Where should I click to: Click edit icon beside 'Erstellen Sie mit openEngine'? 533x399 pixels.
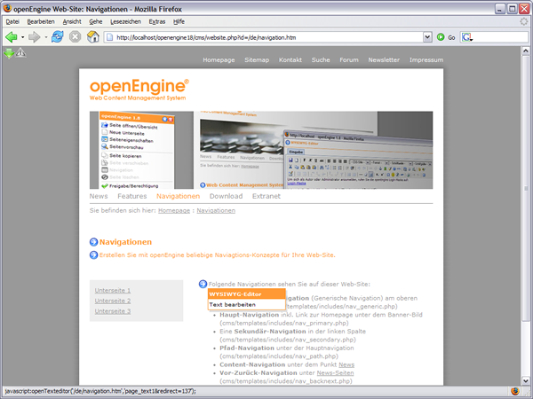[x=94, y=255]
